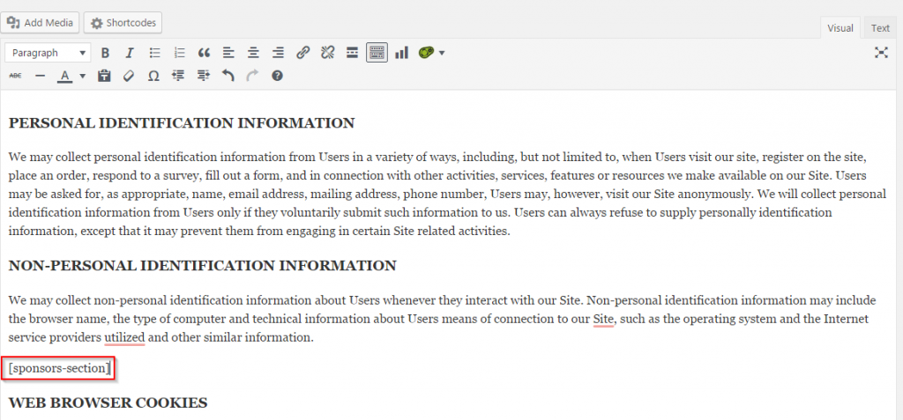Click the bar chart toolbar icon

coord(401,53)
